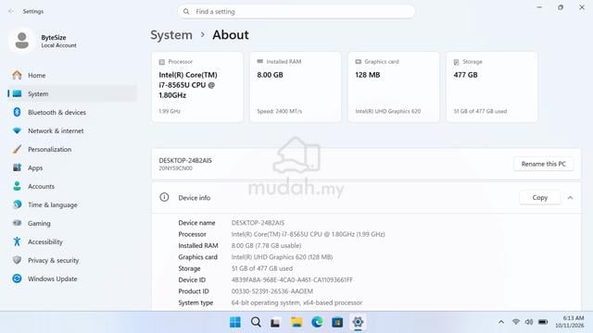593x333 pixels.
Task: Open Accounts settings
Action: pyautogui.click(x=72, y=186)
